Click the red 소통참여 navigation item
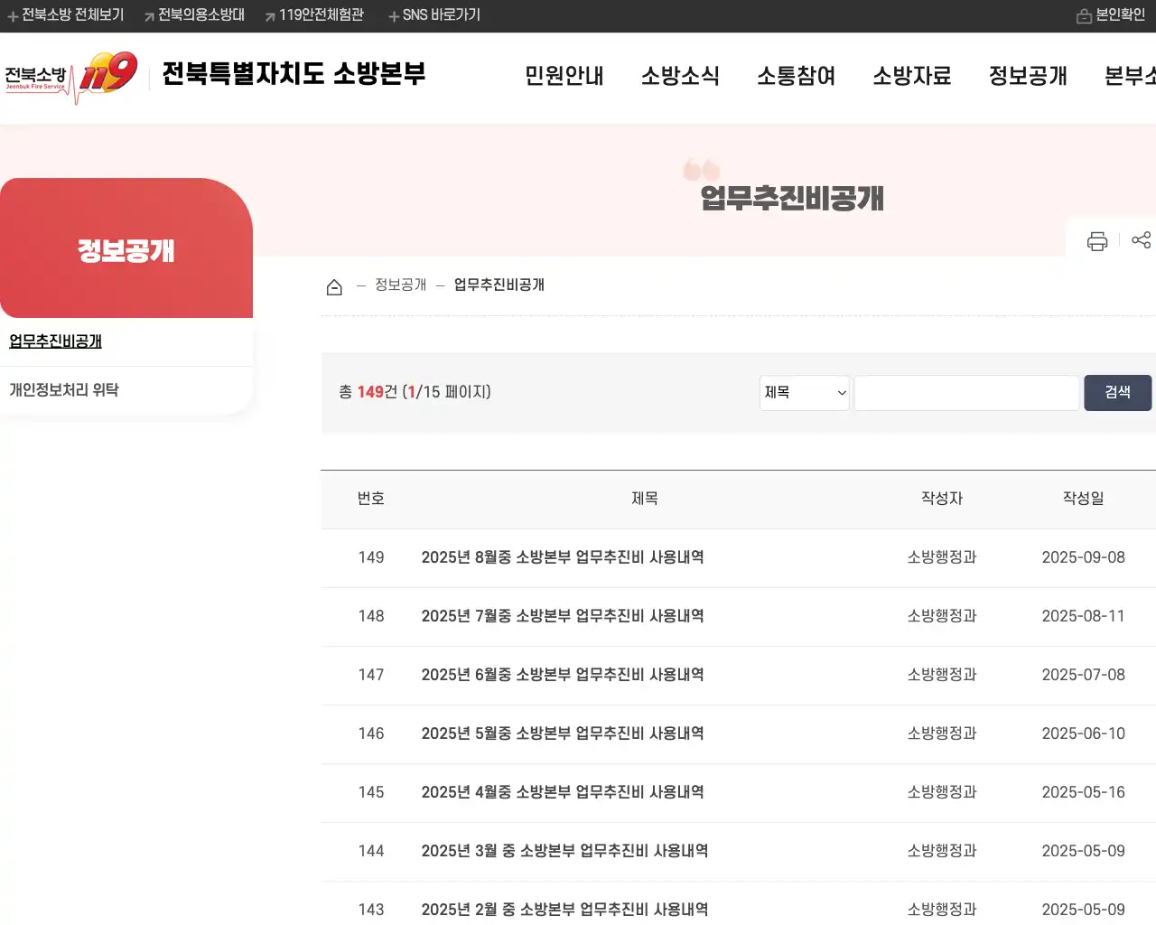Image resolution: width=1156 pixels, height=925 pixels. [796, 77]
